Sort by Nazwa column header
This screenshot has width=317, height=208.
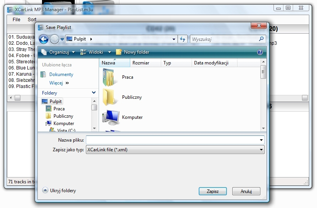tap(115, 63)
